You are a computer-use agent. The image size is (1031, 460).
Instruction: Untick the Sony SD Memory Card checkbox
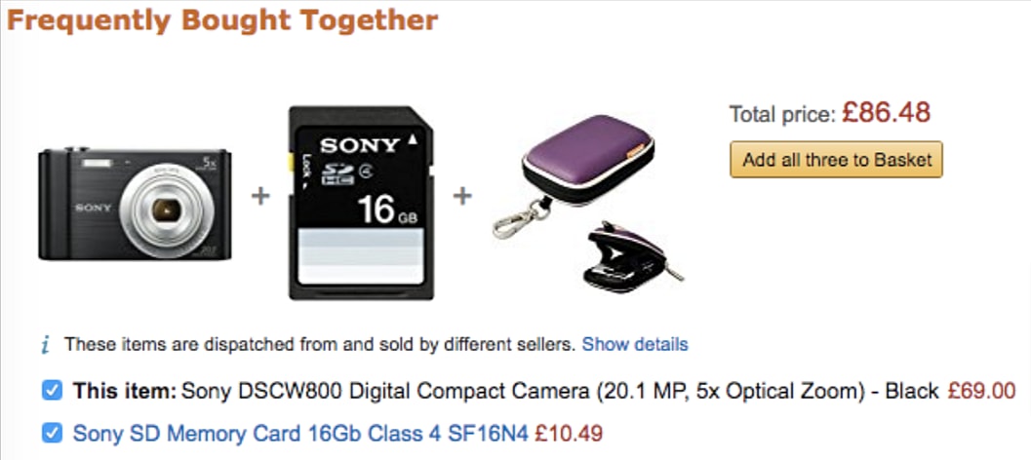coord(52,431)
